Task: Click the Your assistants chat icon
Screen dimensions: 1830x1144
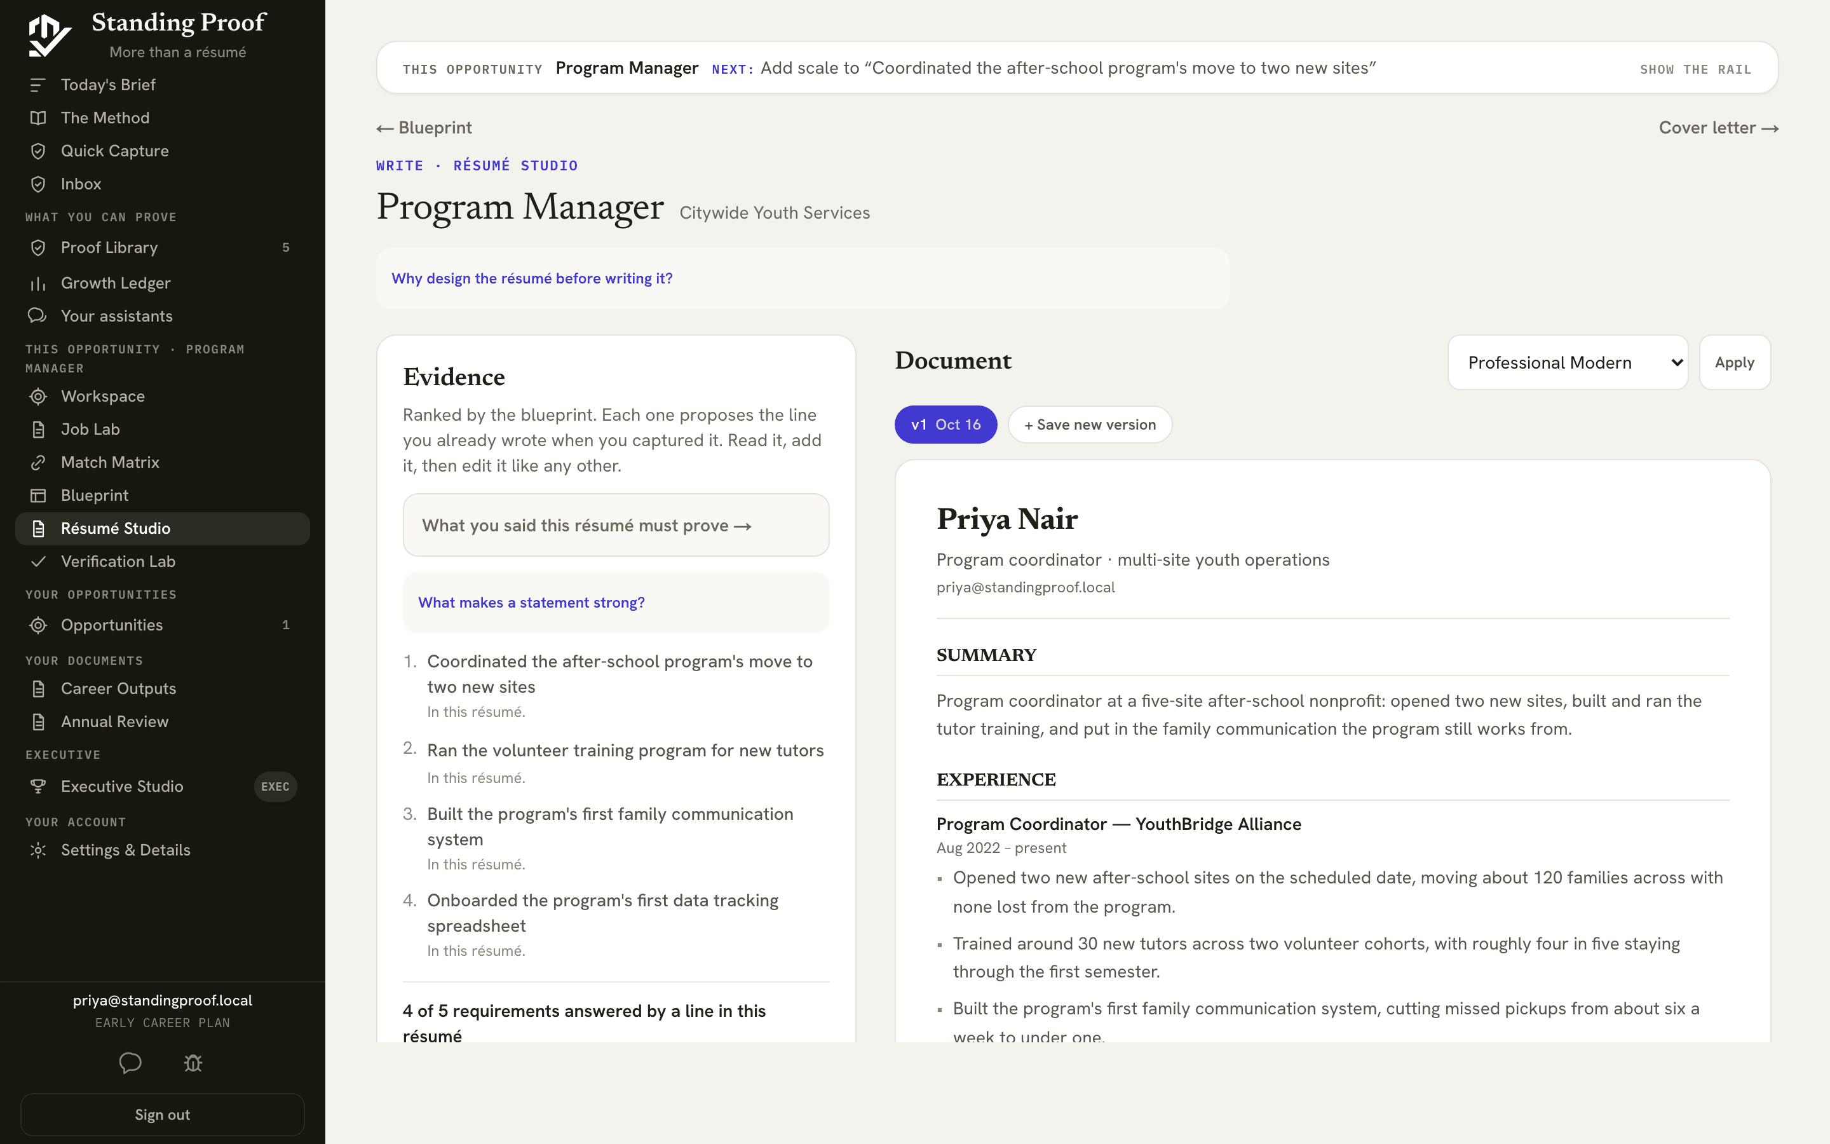Action: [38, 315]
